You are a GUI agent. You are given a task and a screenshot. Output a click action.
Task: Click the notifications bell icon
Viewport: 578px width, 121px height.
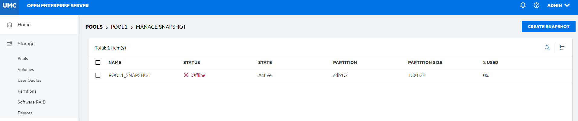click(523, 5)
